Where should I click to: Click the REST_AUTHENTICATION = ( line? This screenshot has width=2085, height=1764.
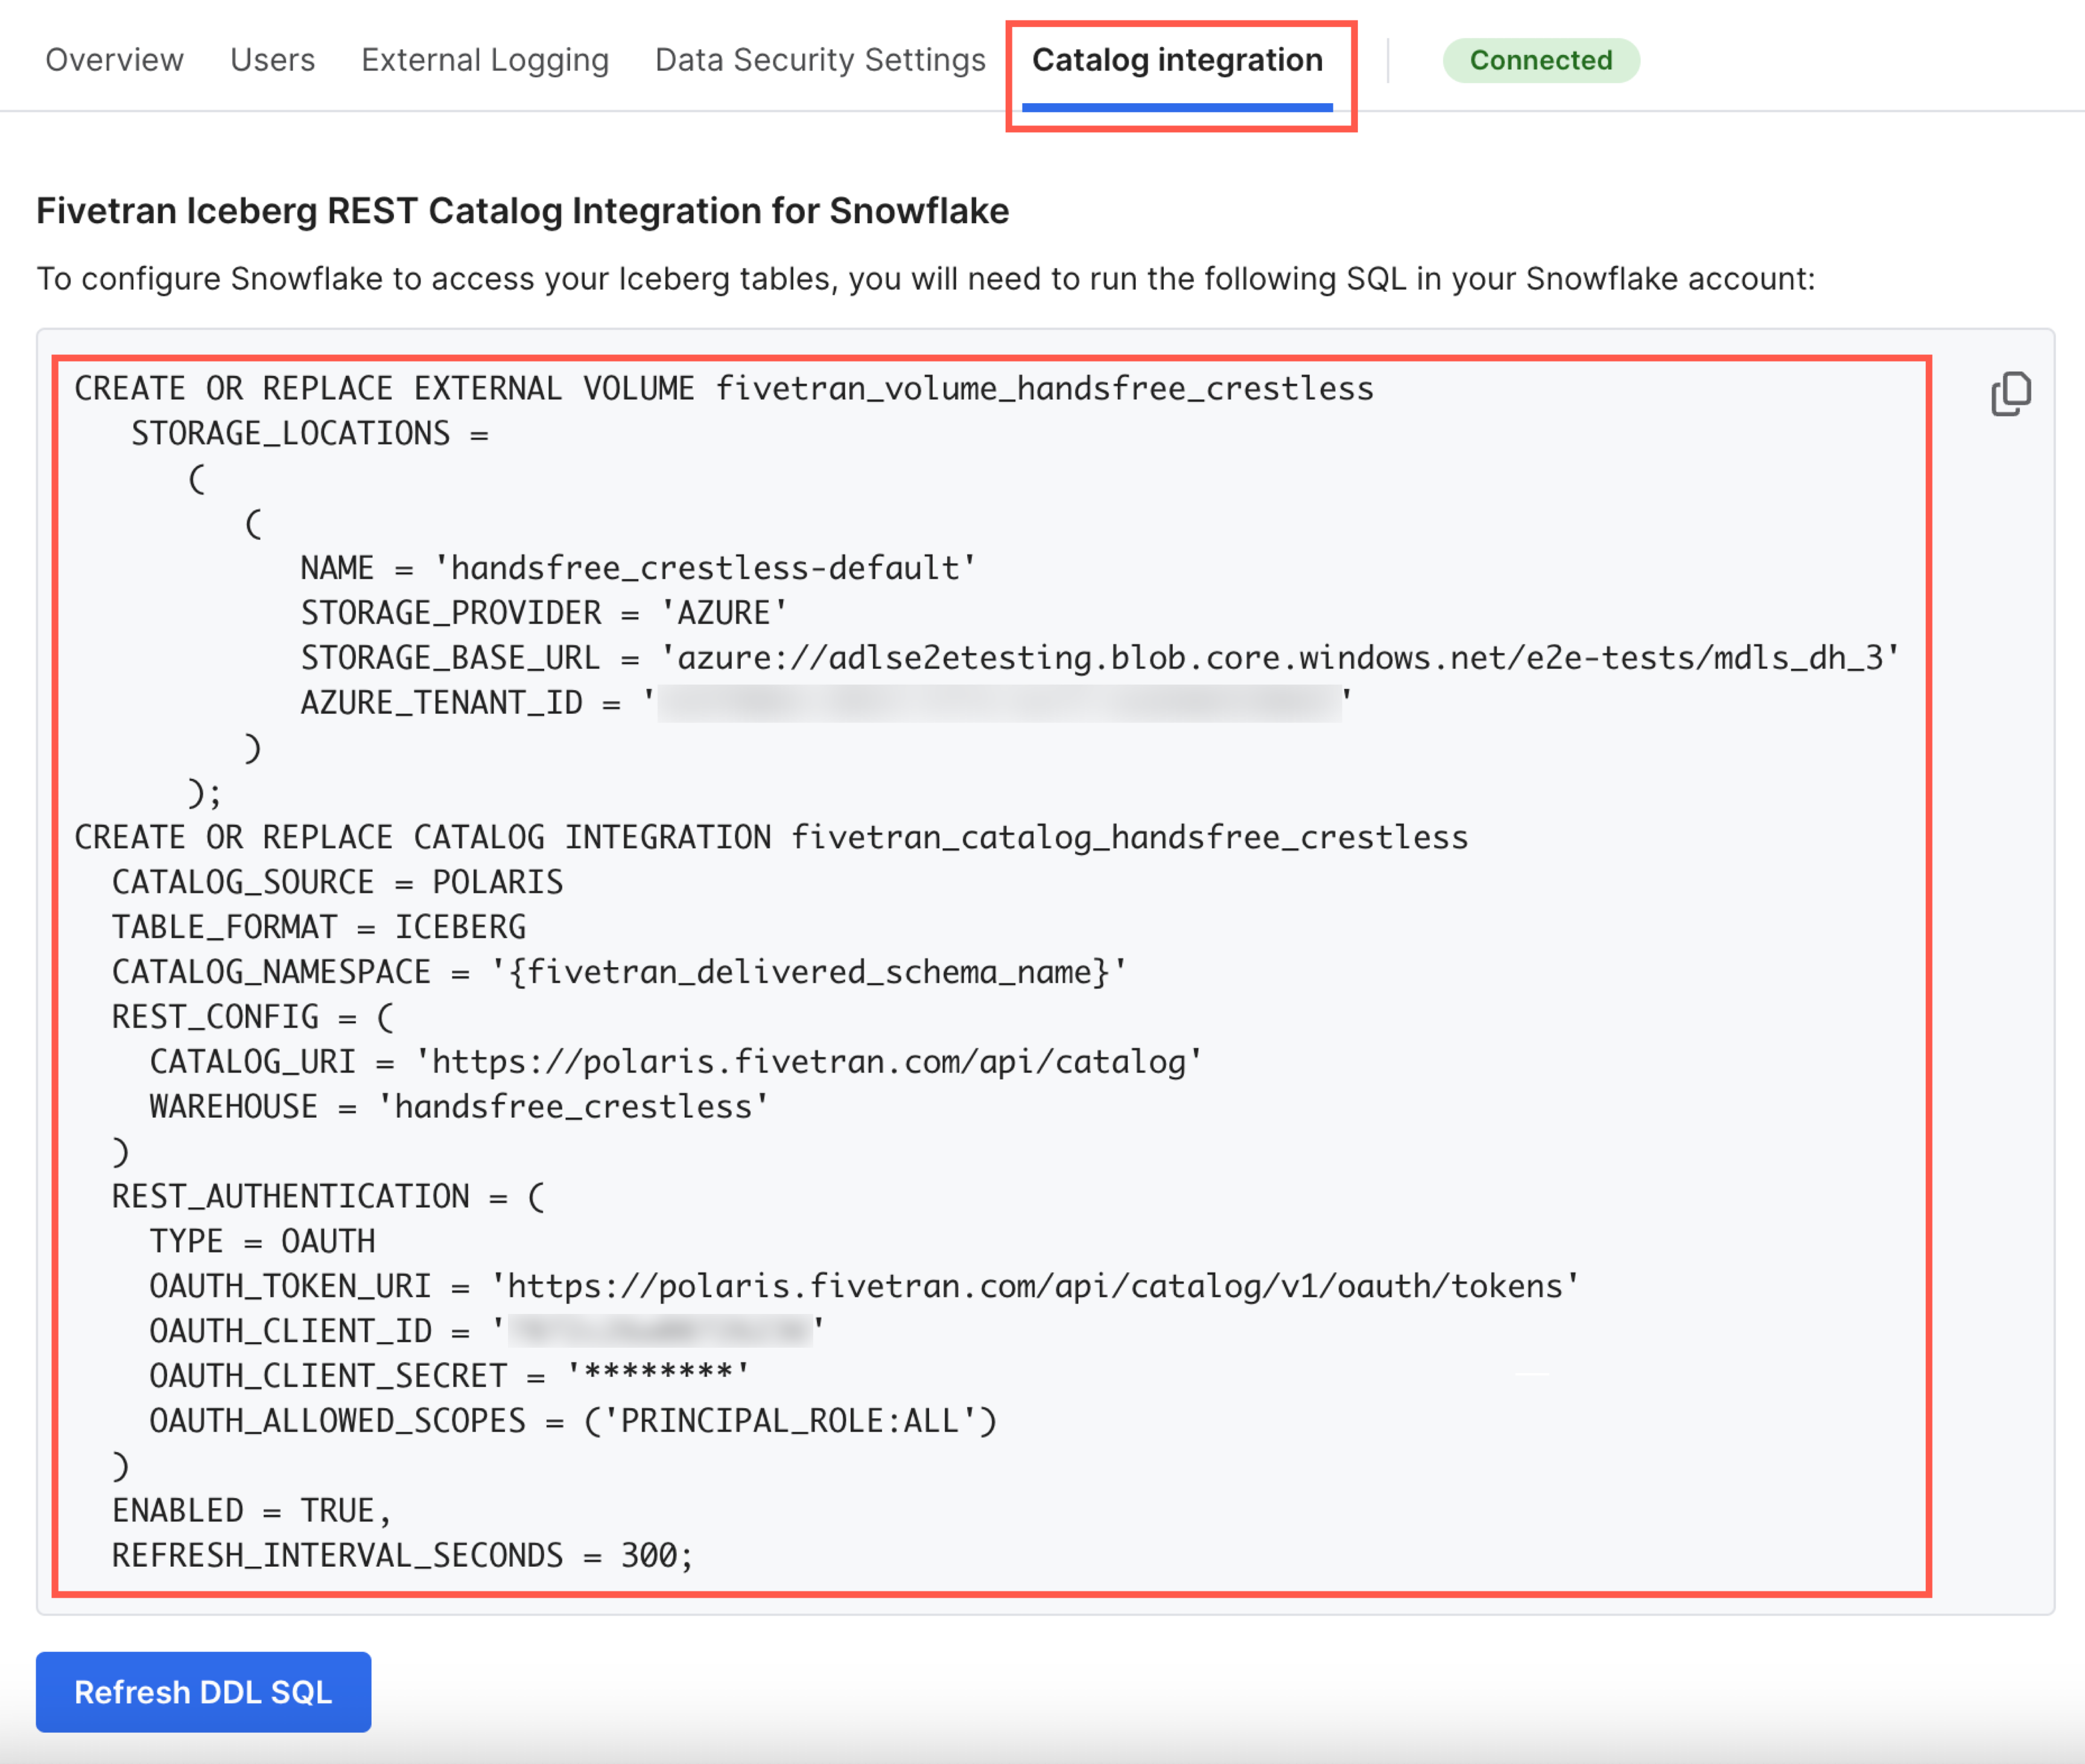pos(328,1196)
